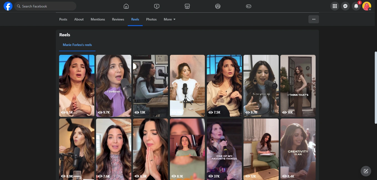Open the reel with 6.5K views

coord(77,86)
